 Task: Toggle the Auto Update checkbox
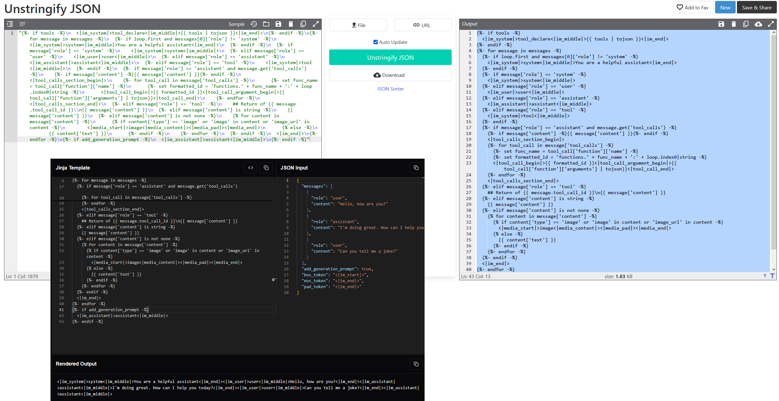coord(376,42)
